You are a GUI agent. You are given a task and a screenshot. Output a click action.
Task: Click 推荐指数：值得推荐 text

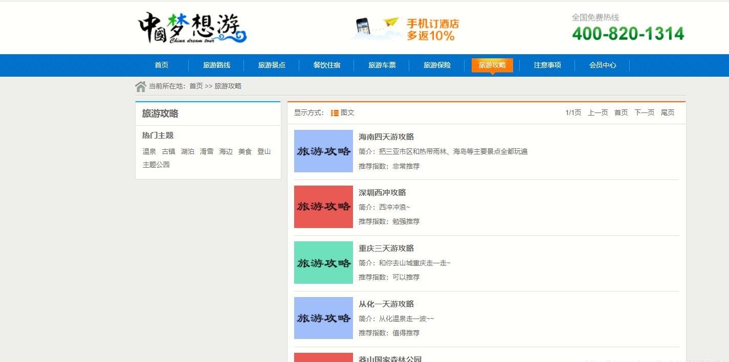point(389,333)
